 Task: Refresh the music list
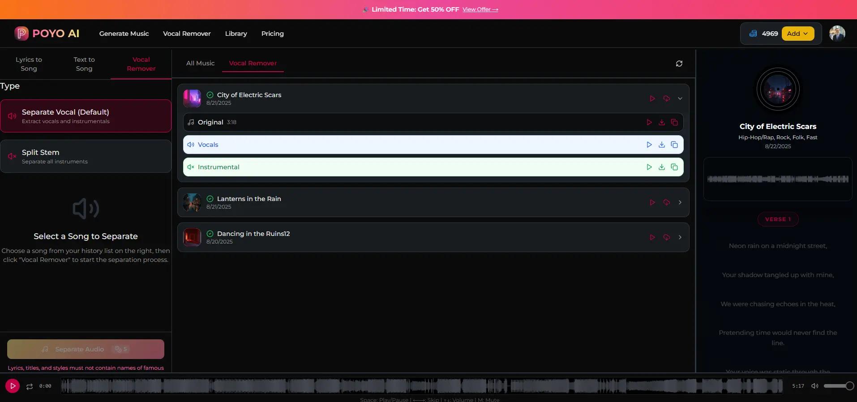coord(679,64)
